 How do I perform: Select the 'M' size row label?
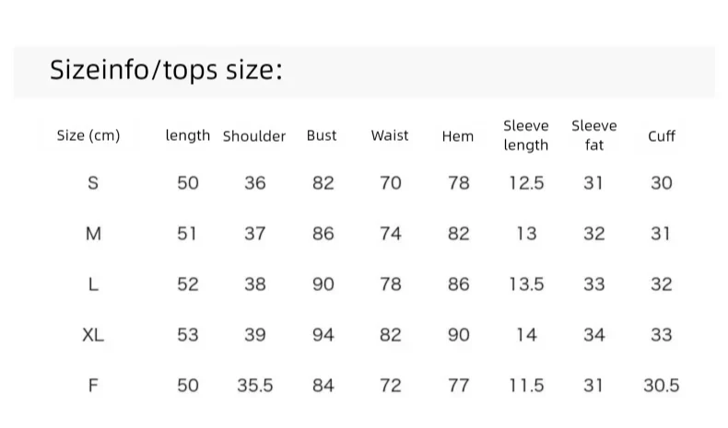tap(93, 234)
